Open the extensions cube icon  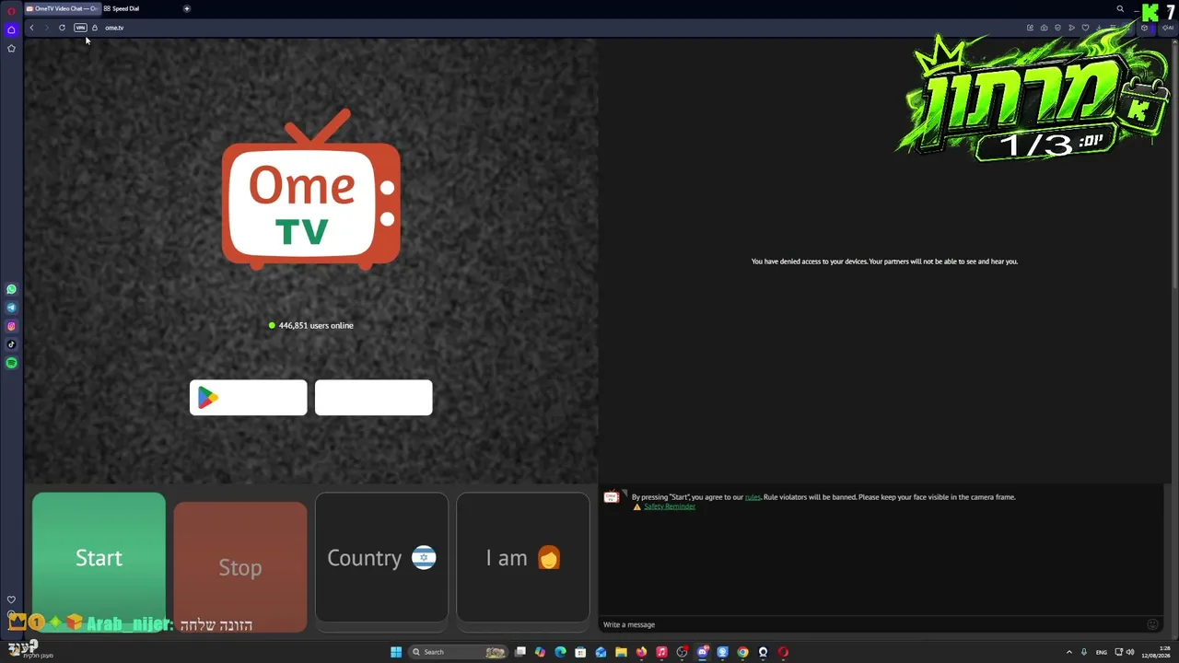coord(1144,28)
